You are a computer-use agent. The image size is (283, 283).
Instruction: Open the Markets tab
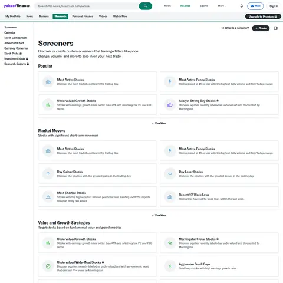44,17
